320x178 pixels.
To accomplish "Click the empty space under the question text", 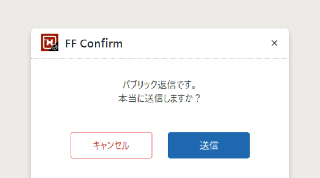I will tap(160, 117).
